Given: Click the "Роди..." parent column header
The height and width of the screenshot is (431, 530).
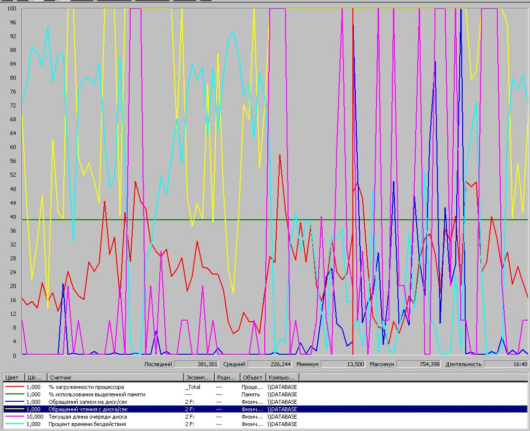Looking at the screenshot, I should [227, 378].
